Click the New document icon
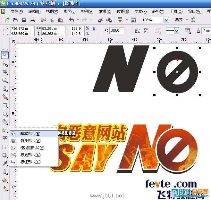211x200 pixels. [7, 20]
